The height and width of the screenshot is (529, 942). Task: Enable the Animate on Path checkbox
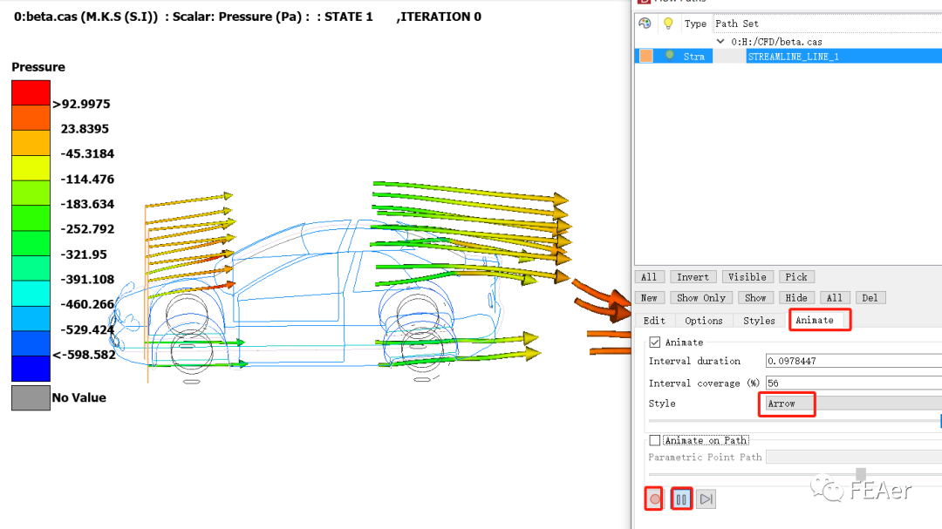tap(655, 440)
